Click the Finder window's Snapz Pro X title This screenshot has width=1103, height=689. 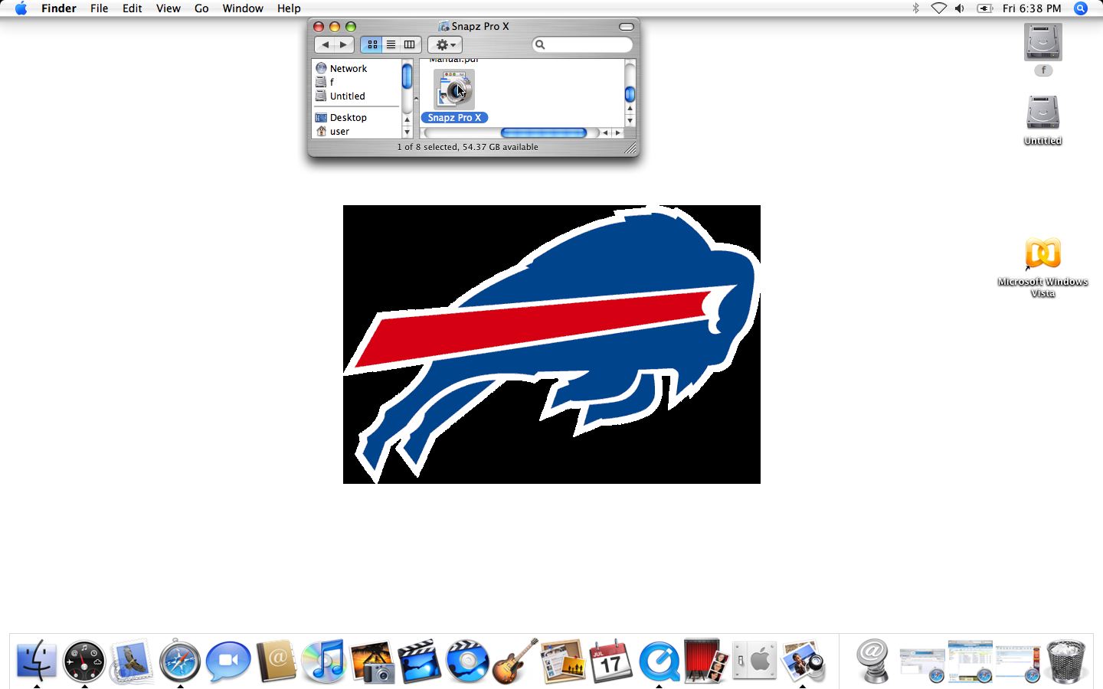(480, 26)
